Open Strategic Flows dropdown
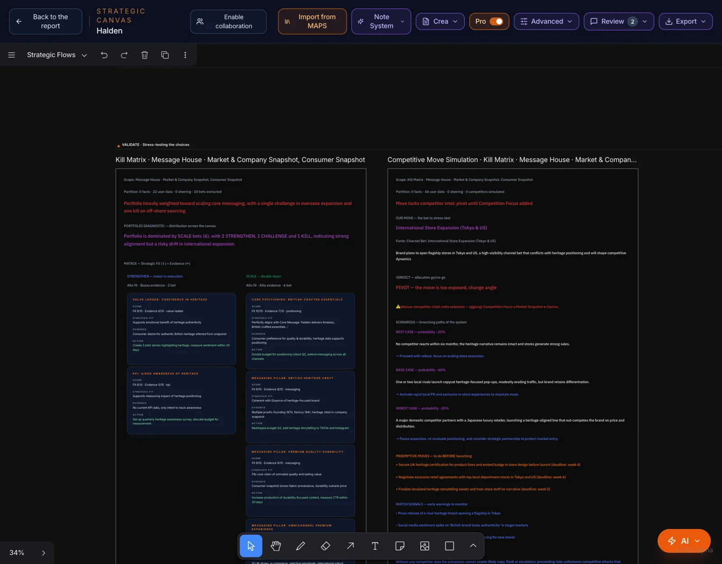The width and height of the screenshot is (722, 564). pyautogui.click(x=57, y=55)
